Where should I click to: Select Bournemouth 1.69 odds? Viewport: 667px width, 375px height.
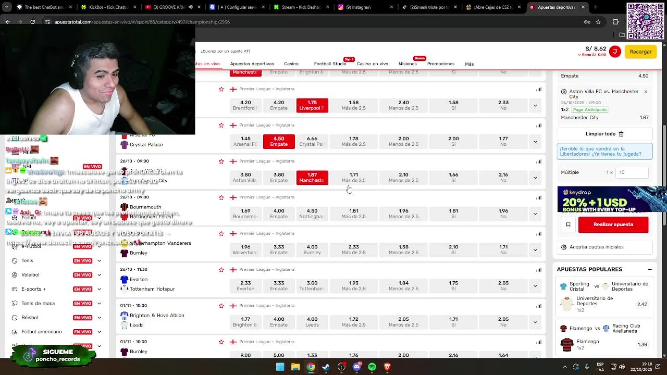[245, 214]
